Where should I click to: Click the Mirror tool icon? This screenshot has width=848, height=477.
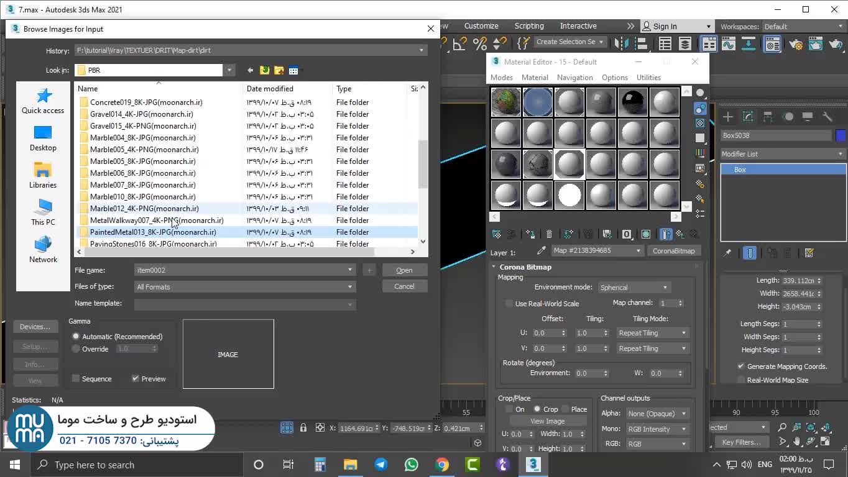622,43
